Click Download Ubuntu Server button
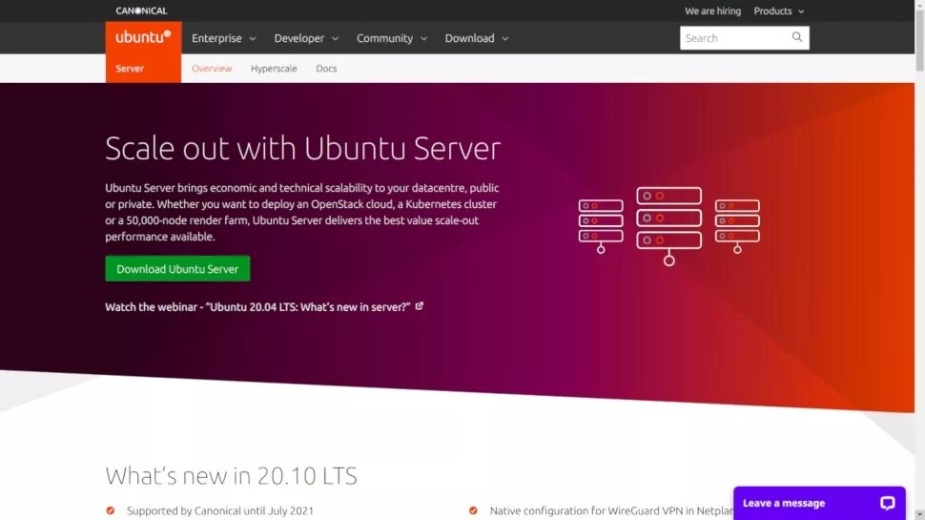The width and height of the screenshot is (925, 520). (177, 268)
